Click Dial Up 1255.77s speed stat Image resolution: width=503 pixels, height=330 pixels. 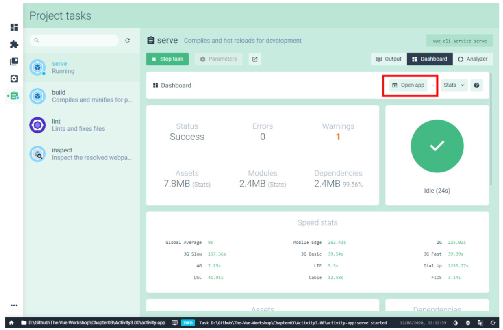pos(446,266)
